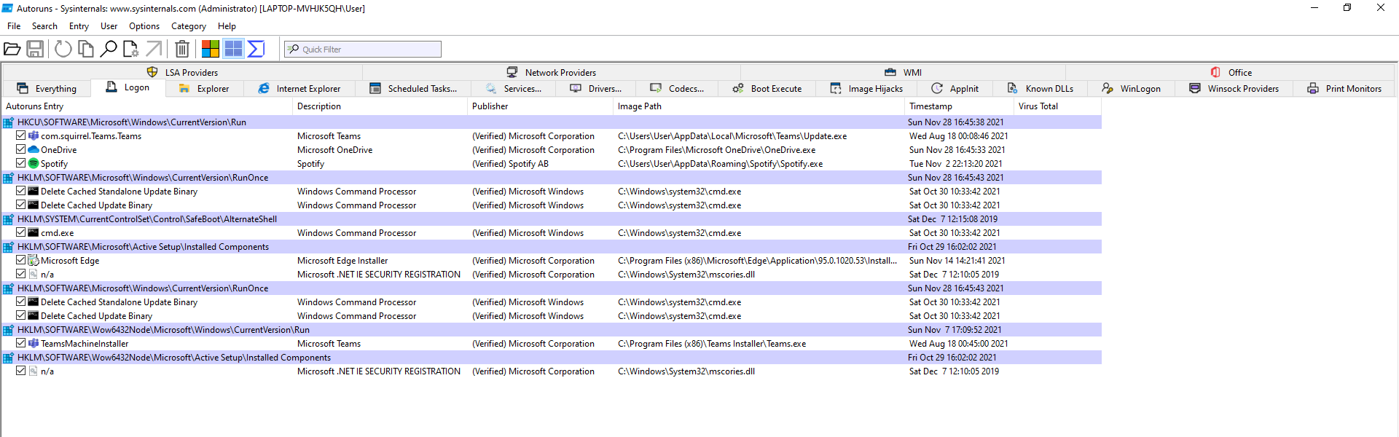
Task: Click the green Spotify icon in the list
Action: point(34,164)
